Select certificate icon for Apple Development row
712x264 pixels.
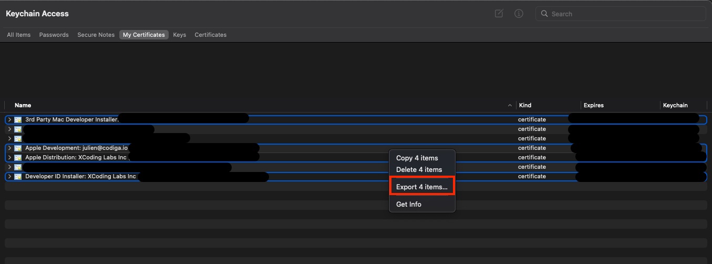(18, 148)
